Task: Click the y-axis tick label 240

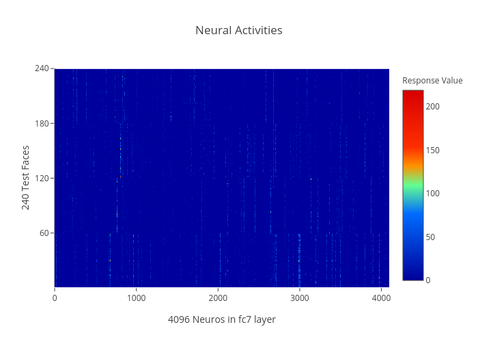Action: point(42,68)
